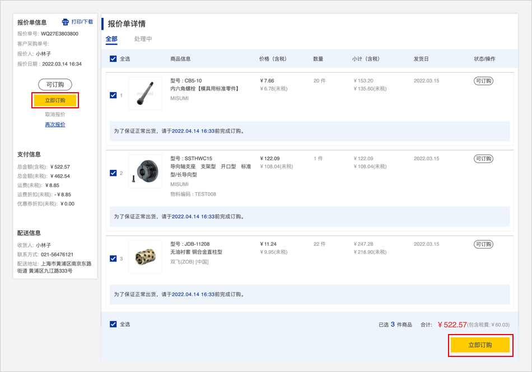The image size is (532, 372).
Task: Switch to the 全部 tab
Action: pos(111,39)
